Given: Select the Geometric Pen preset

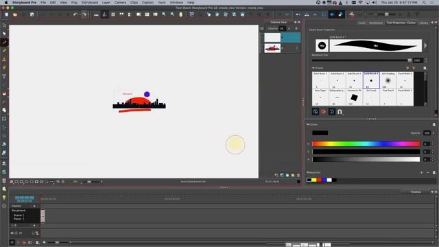Looking at the screenshot, I should pyautogui.click(x=354, y=97).
